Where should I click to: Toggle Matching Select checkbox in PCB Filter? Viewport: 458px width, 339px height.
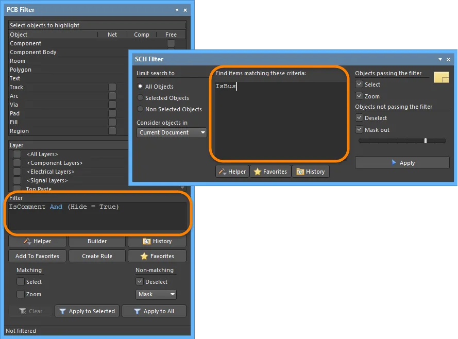point(21,281)
